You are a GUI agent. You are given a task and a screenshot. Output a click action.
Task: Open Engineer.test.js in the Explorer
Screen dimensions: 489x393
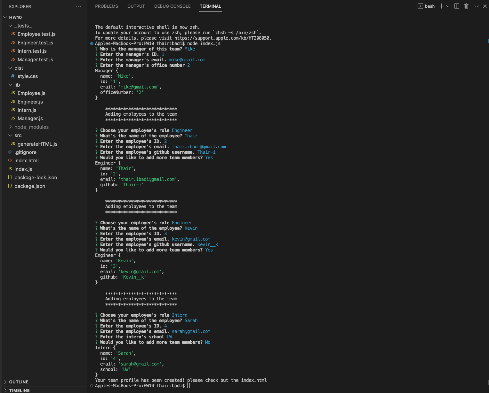pyautogui.click(x=34, y=42)
